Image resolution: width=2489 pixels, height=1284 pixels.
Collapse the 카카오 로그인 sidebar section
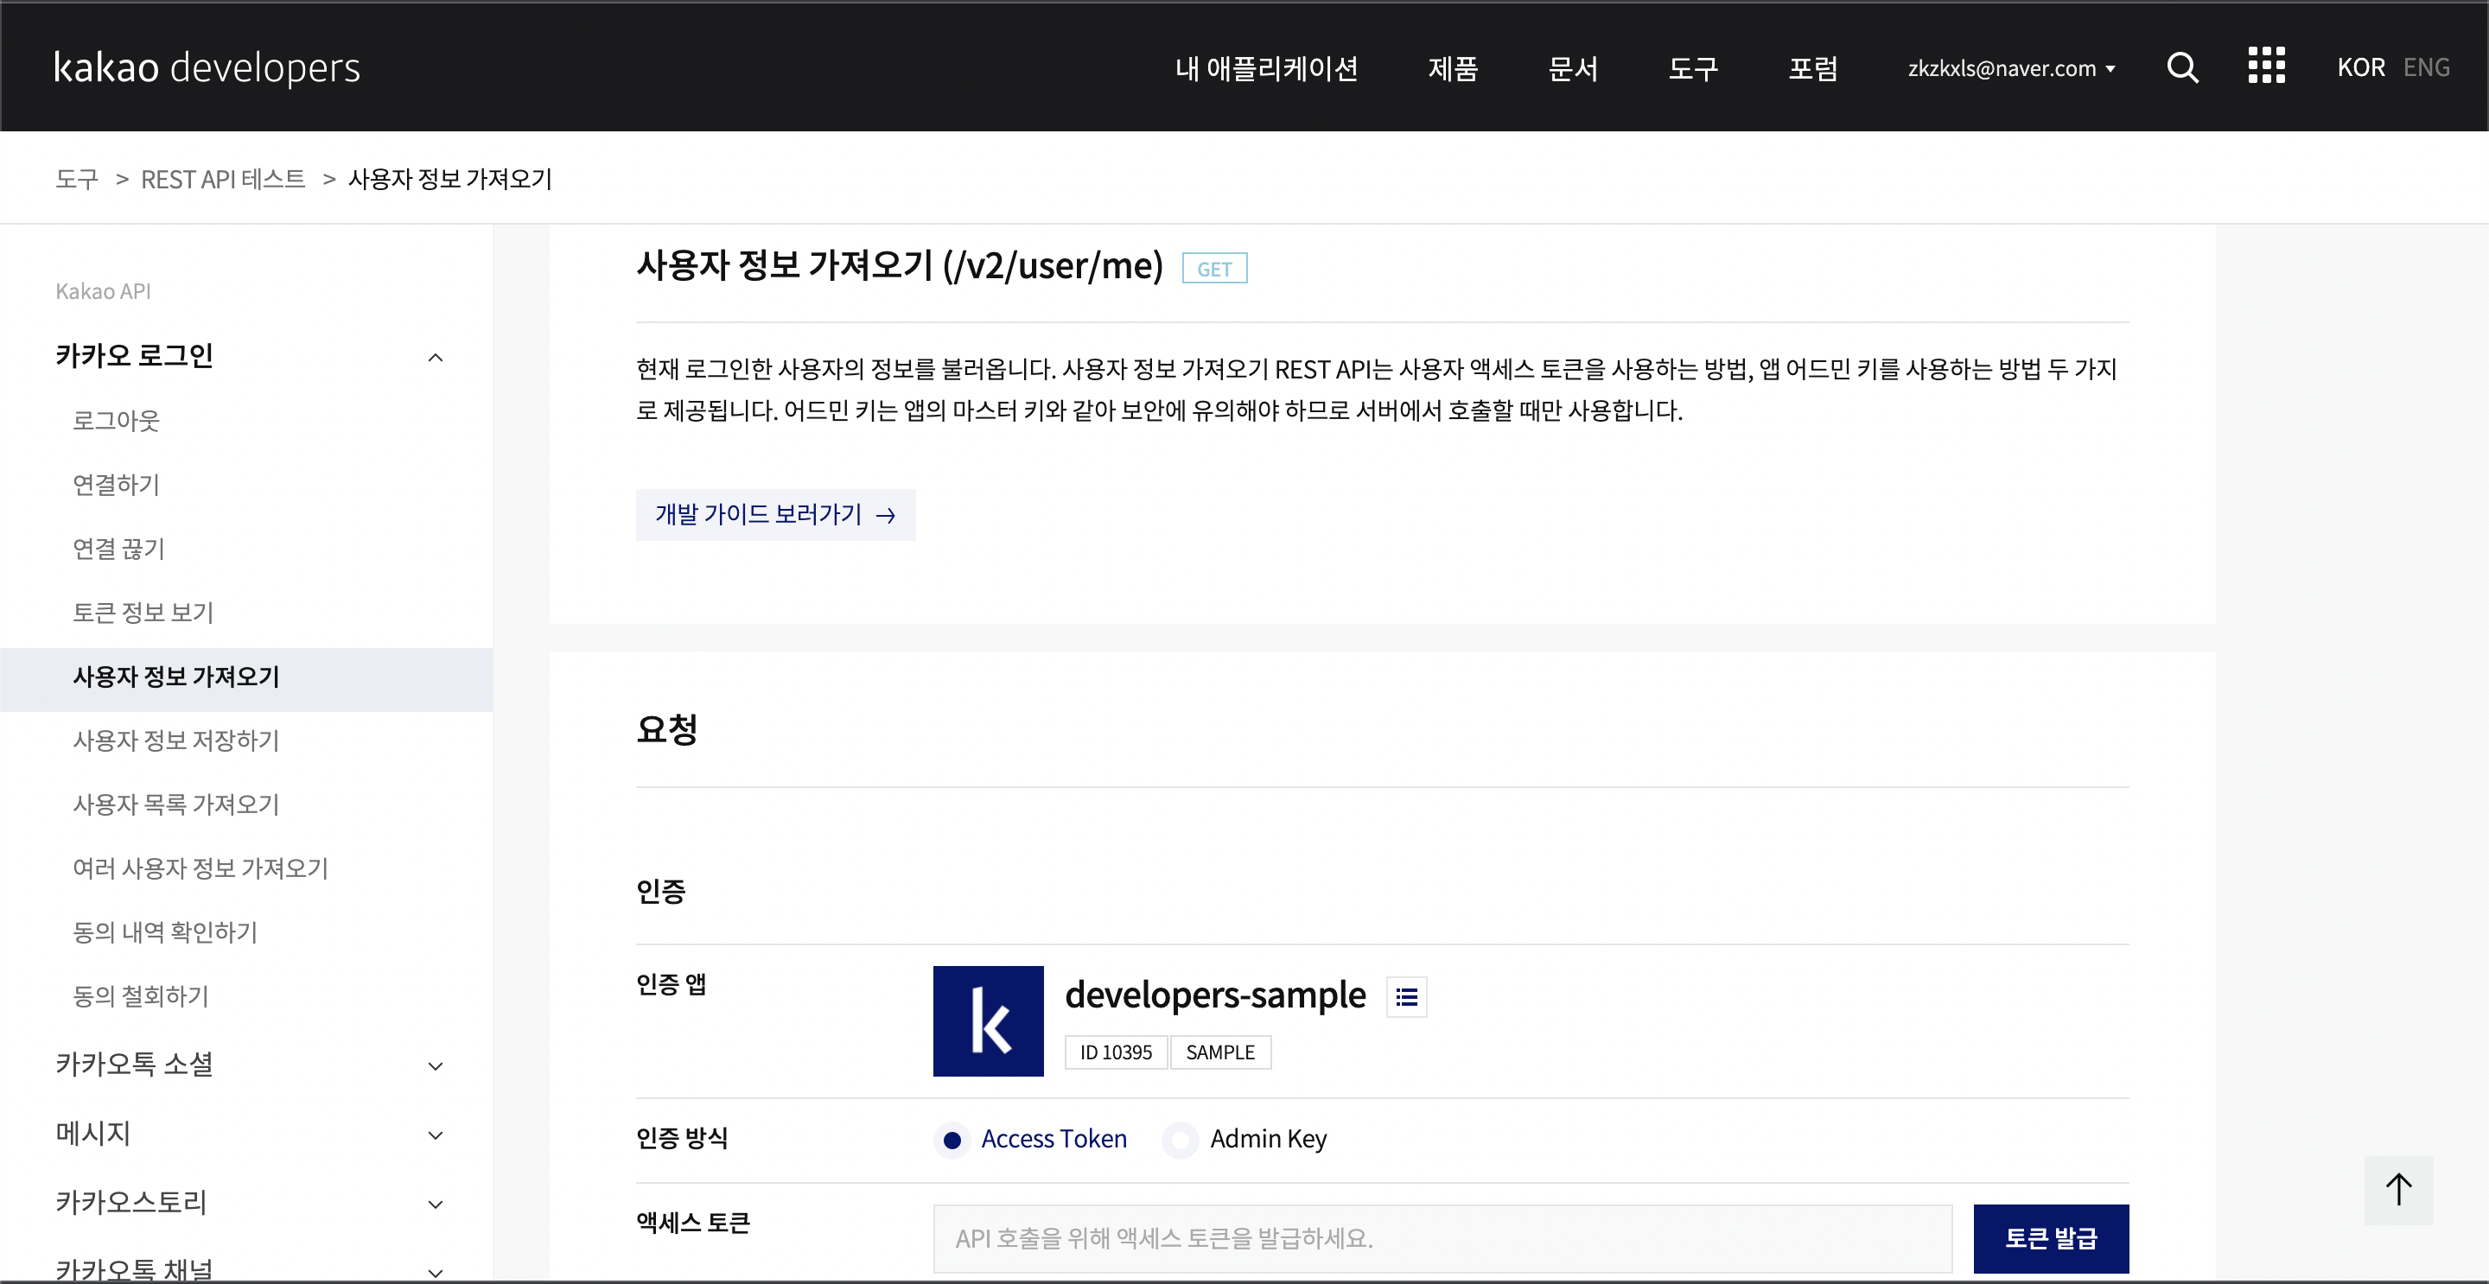[435, 358]
